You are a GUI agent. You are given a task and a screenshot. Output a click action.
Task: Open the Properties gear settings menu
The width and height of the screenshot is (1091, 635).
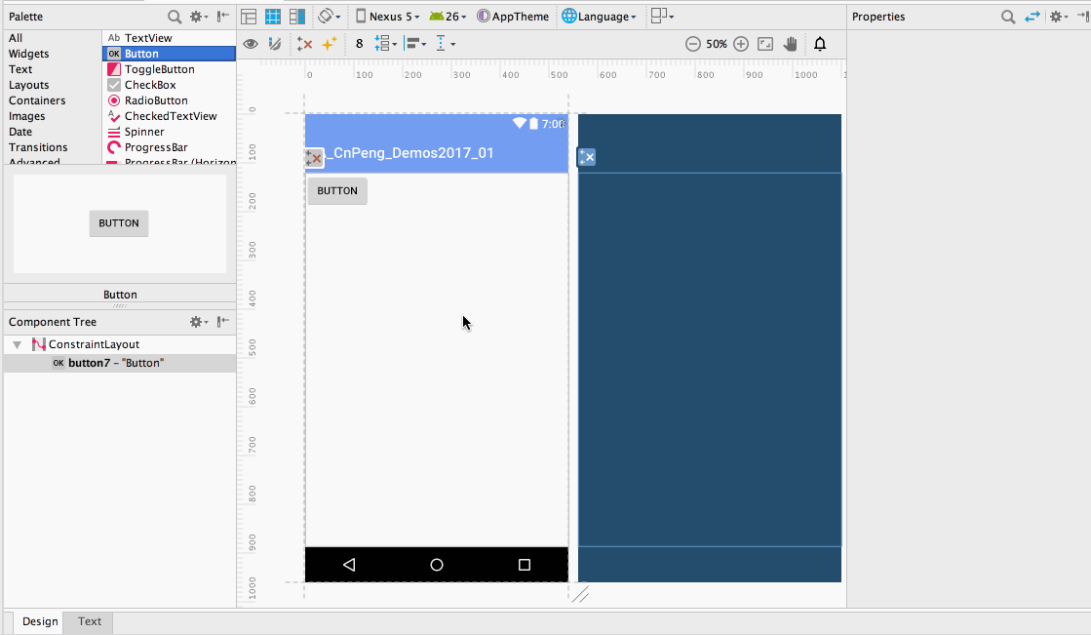1058,16
